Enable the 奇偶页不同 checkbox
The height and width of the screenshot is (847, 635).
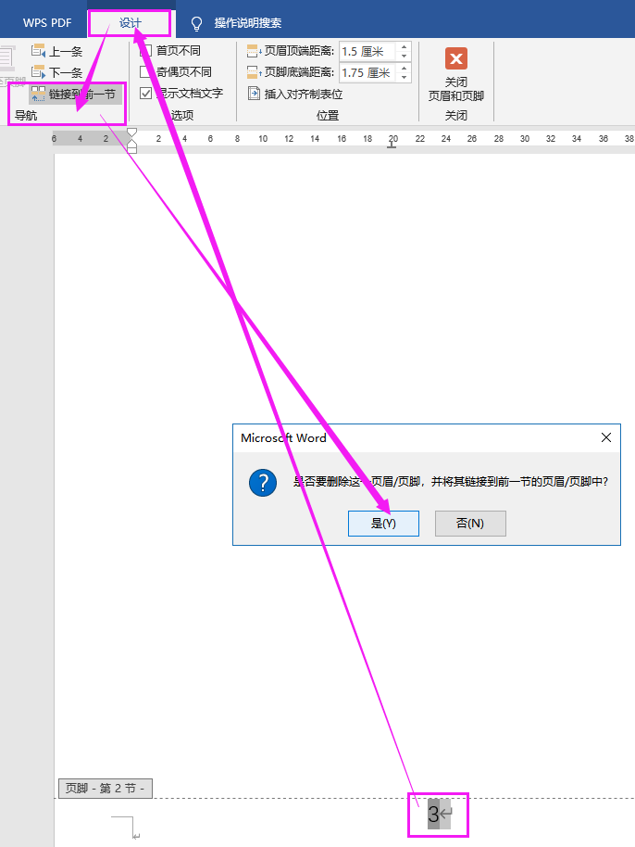coord(146,71)
